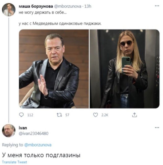The image size is (163, 165).
Task: Click the маша борзунова display name
Action: (36, 6)
